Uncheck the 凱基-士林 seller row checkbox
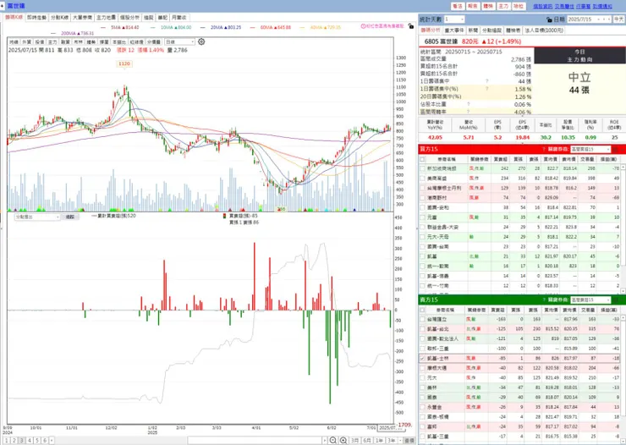 (422, 359)
